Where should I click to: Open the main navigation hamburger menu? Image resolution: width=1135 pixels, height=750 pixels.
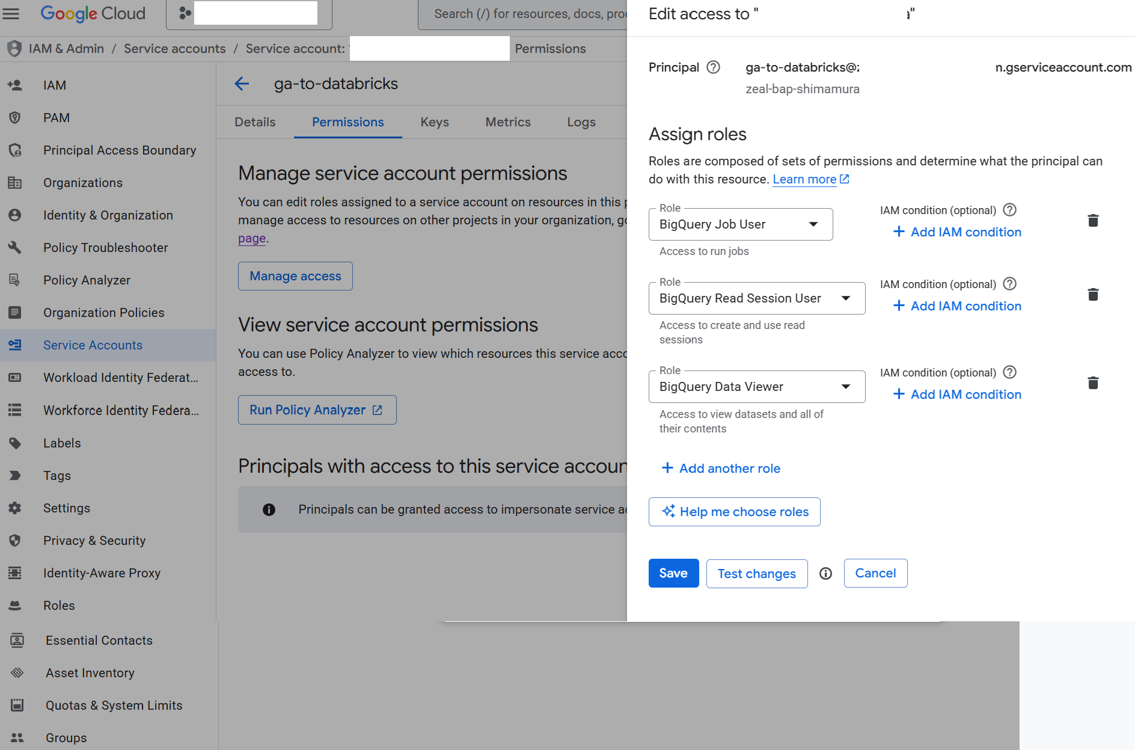coord(11,13)
